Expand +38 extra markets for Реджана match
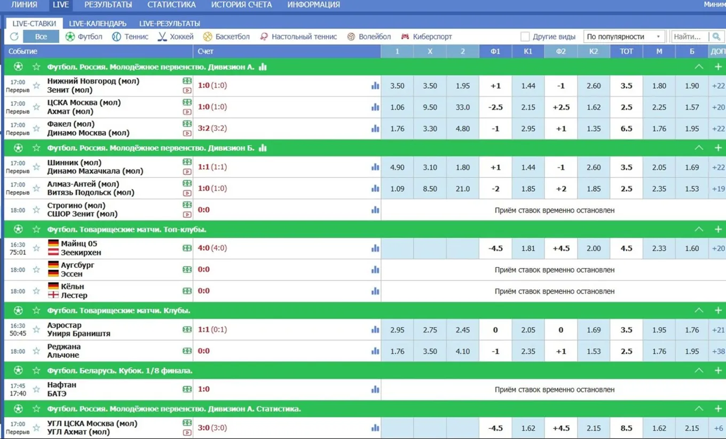 coord(717,351)
